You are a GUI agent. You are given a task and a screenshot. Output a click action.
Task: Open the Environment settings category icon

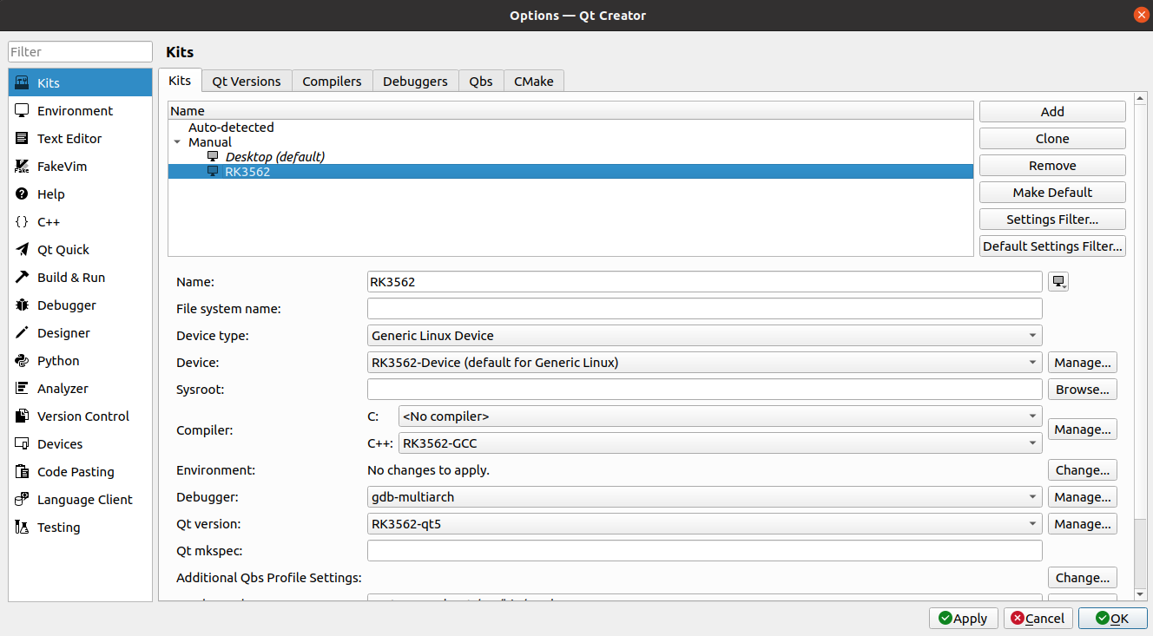click(x=22, y=111)
